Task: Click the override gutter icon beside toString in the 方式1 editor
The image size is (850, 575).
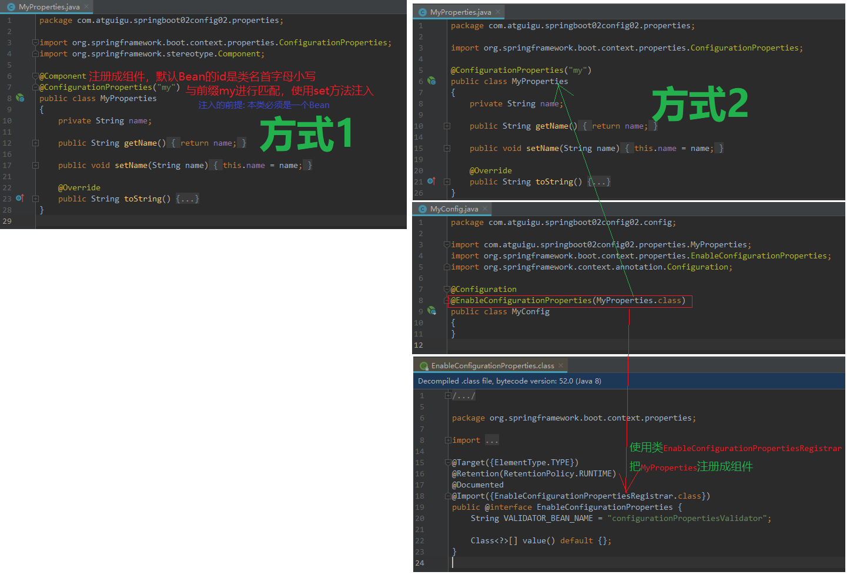Action: coord(20,199)
